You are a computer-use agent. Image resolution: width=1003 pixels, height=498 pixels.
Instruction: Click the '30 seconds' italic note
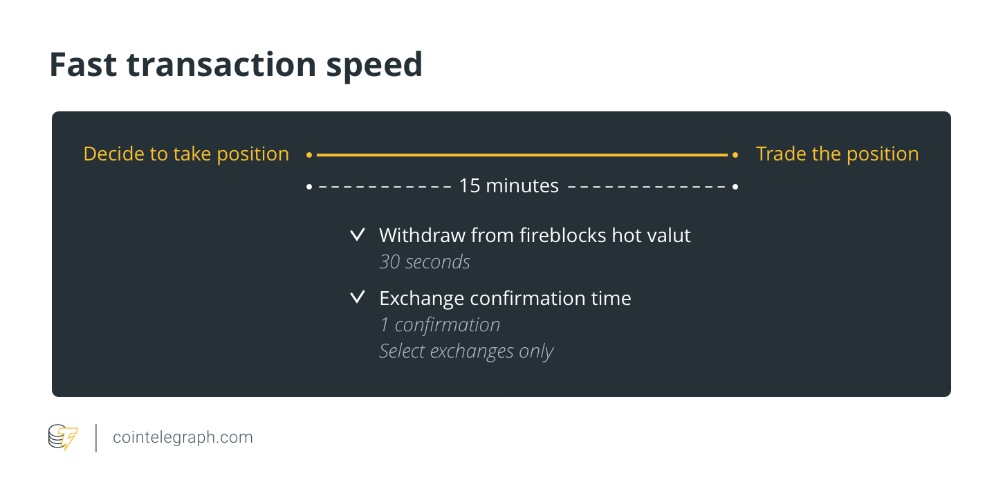click(425, 262)
